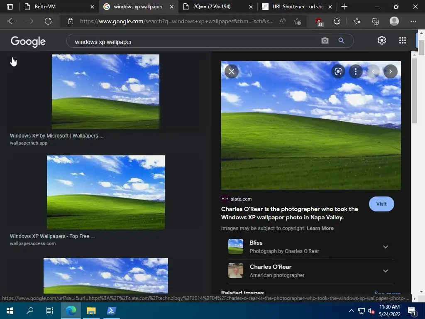Click the page vertical scrollbar thumb
The width and height of the screenshot is (425, 319).
421,47
